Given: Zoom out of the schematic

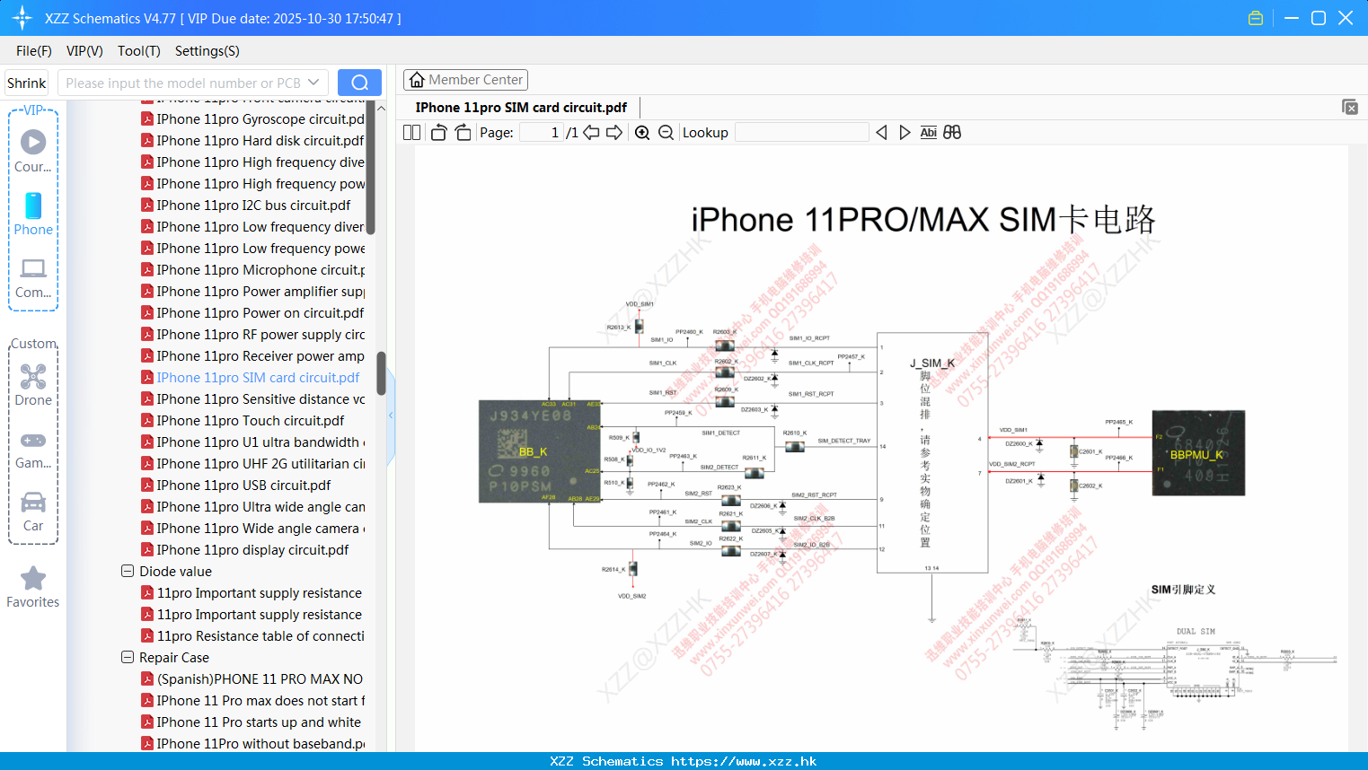Looking at the screenshot, I should (x=666, y=133).
